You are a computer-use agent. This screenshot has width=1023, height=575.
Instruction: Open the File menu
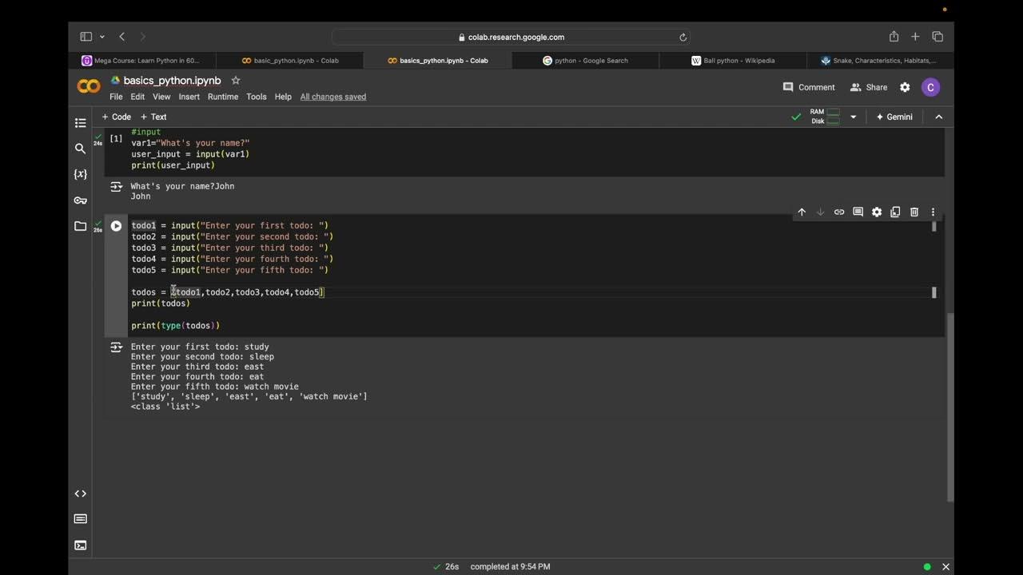[116, 97]
